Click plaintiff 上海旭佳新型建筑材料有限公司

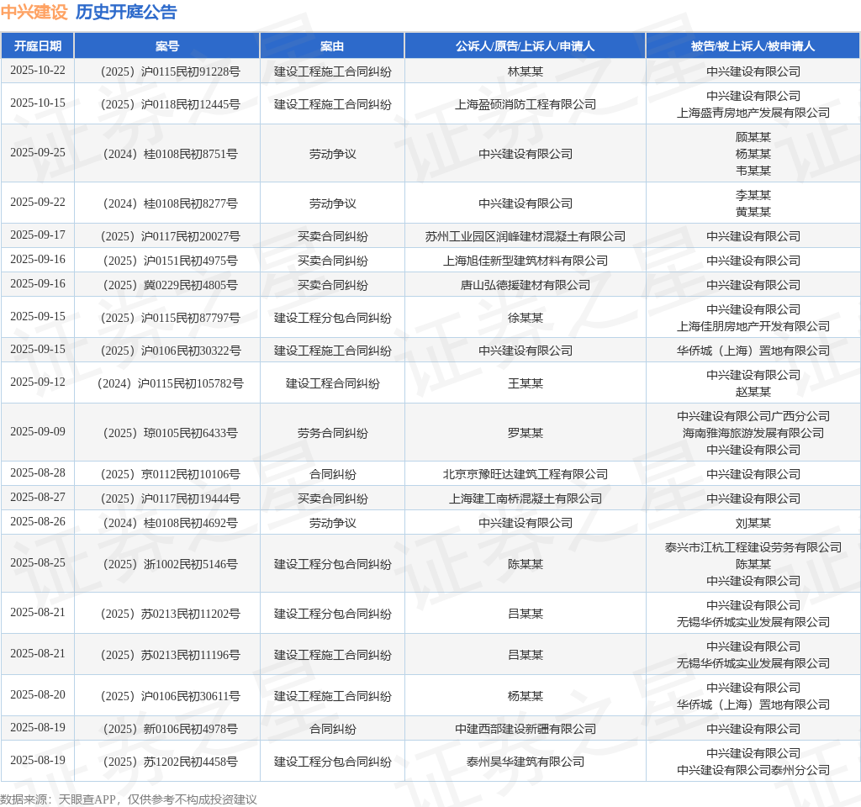pos(525,261)
